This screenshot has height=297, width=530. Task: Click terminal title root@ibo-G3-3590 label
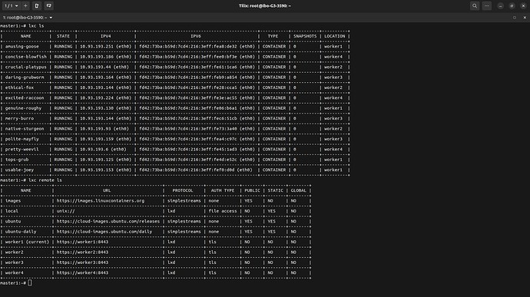(25, 18)
